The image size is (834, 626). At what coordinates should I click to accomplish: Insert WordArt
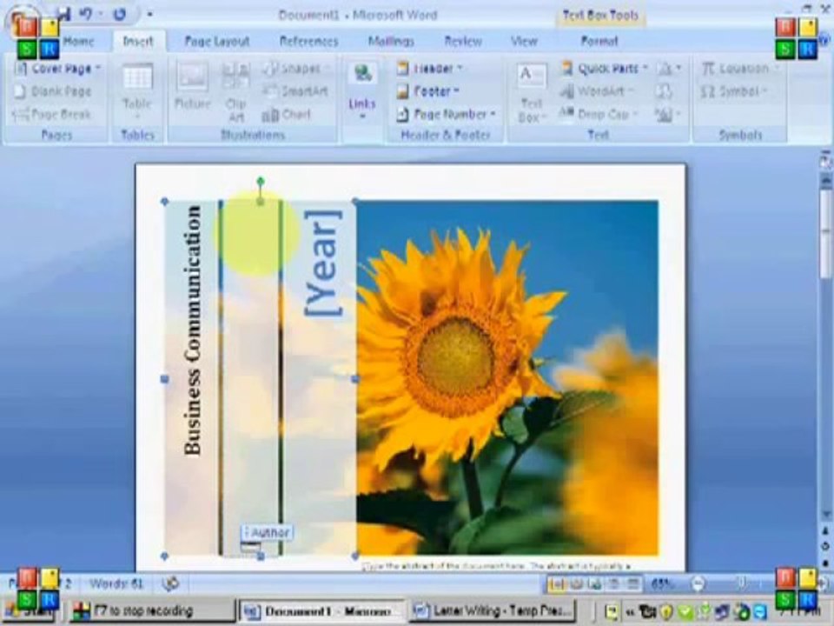tap(597, 91)
